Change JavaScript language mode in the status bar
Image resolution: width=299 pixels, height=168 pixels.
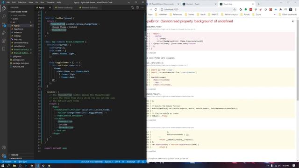click(x=131, y=162)
